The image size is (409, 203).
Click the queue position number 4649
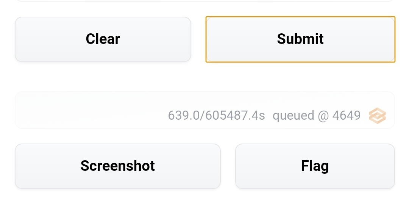[x=347, y=116]
